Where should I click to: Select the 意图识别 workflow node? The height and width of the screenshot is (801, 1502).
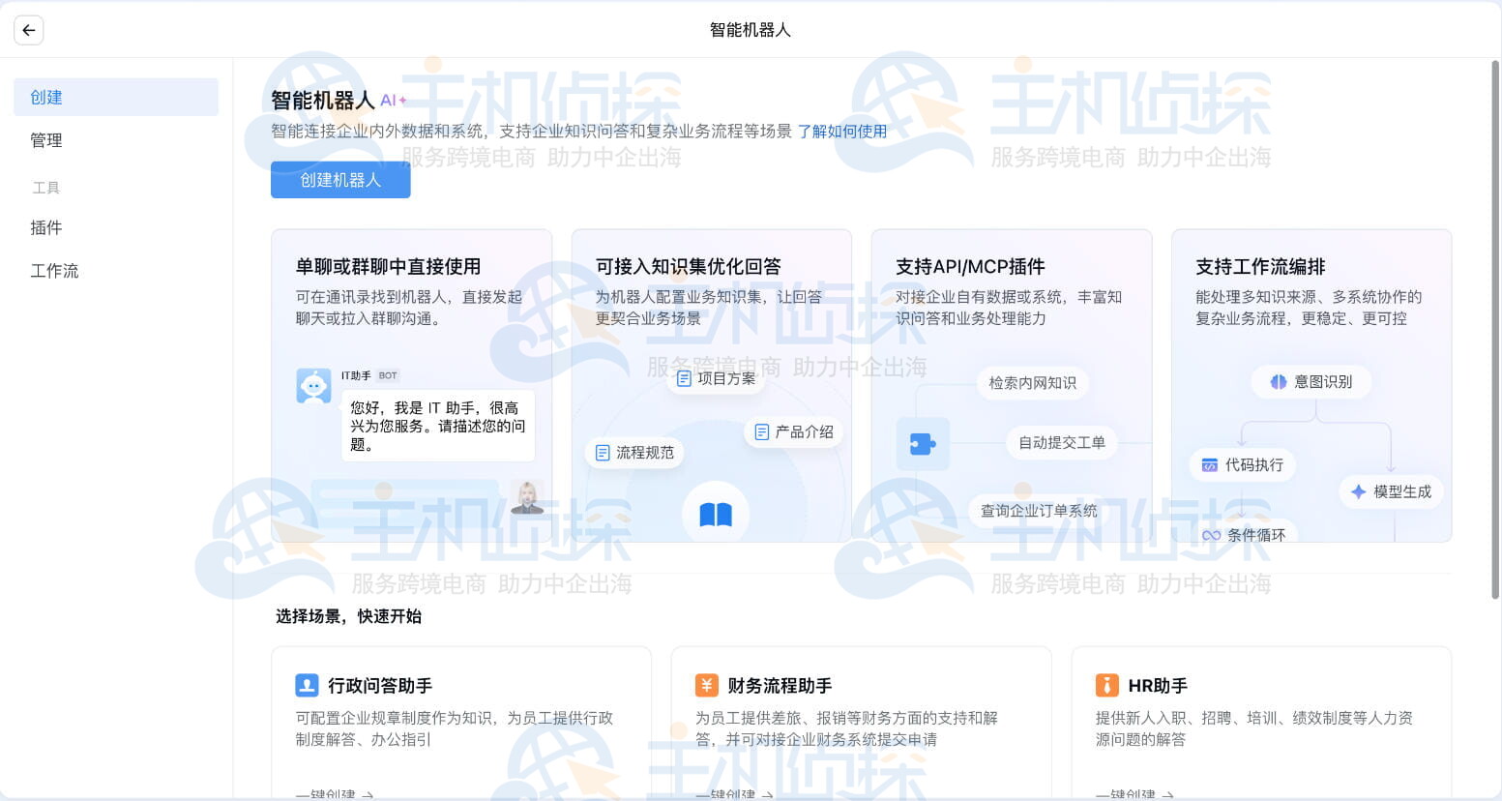click(x=1311, y=381)
